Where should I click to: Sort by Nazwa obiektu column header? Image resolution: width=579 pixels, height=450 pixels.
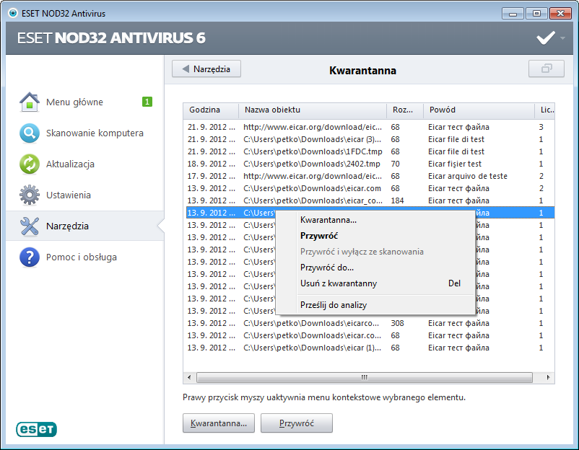(x=313, y=110)
